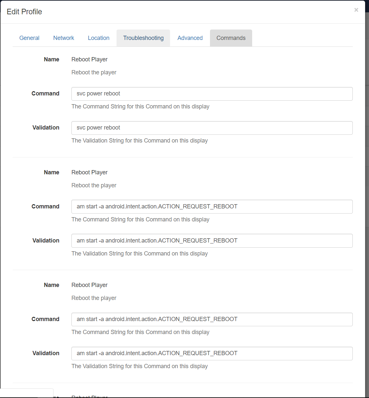Click the Validation String helper text

click(x=140, y=141)
